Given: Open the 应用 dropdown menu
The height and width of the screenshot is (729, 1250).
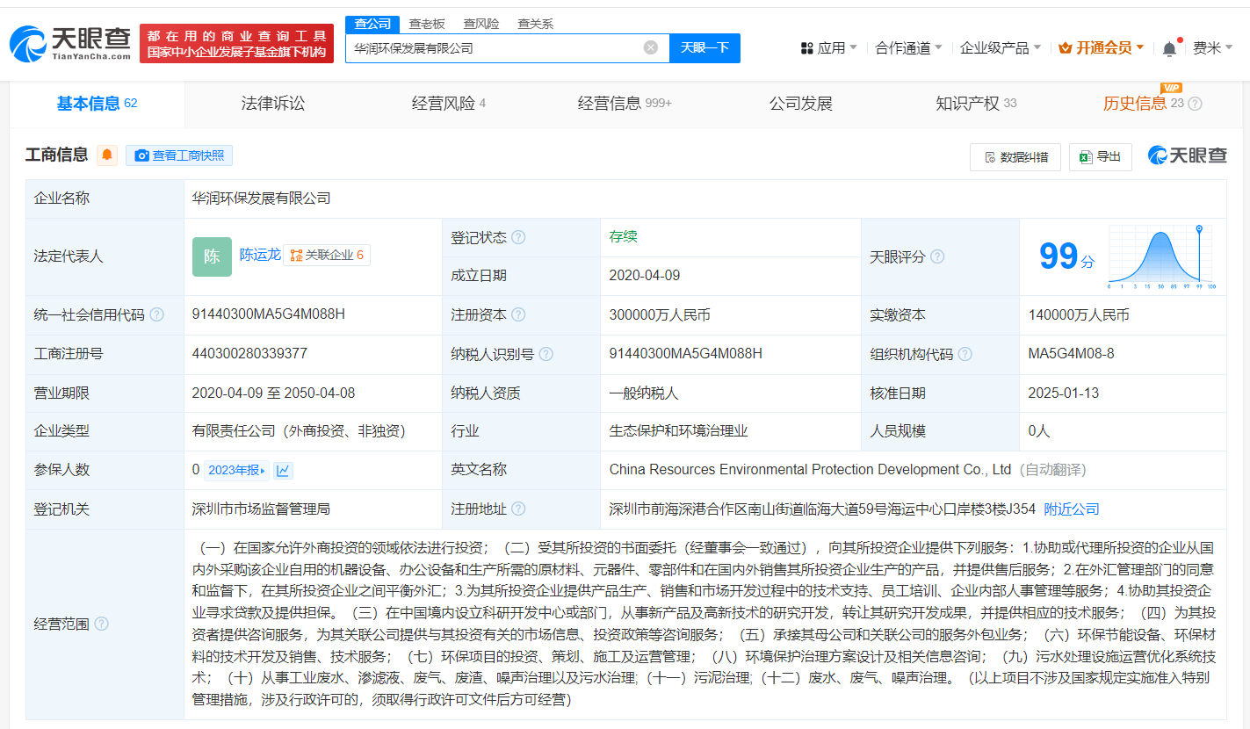Looking at the screenshot, I should tap(829, 48).
